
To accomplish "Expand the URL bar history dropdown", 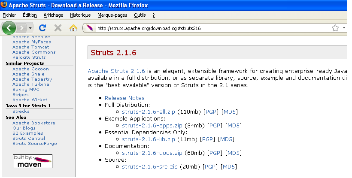I will coord(344,28).
